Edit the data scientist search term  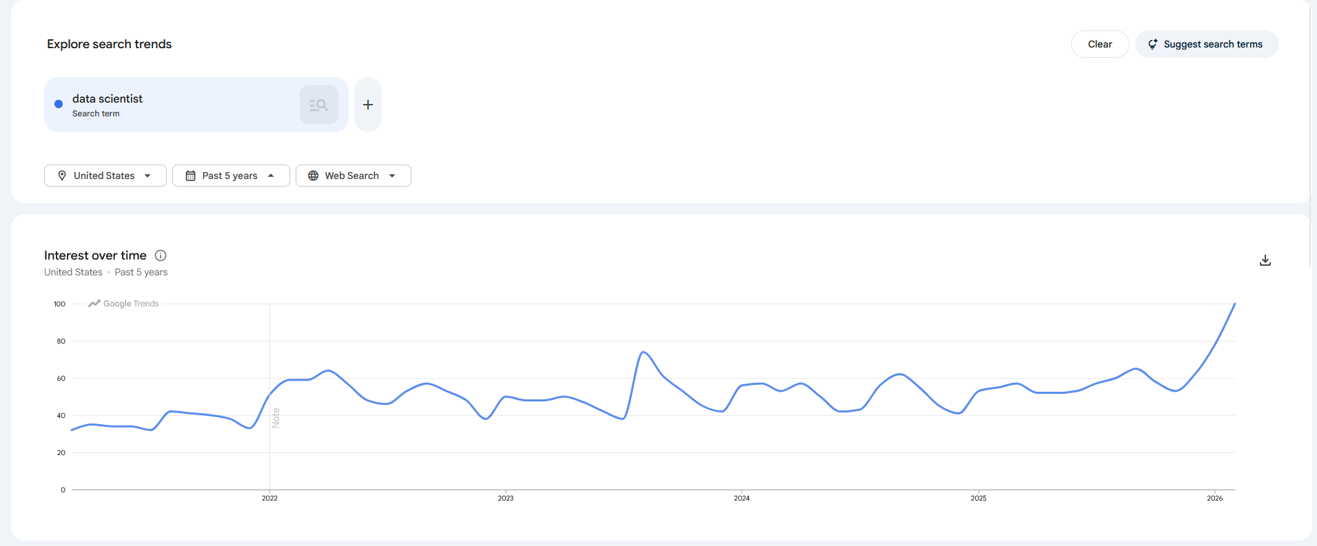tap(108, 99)
